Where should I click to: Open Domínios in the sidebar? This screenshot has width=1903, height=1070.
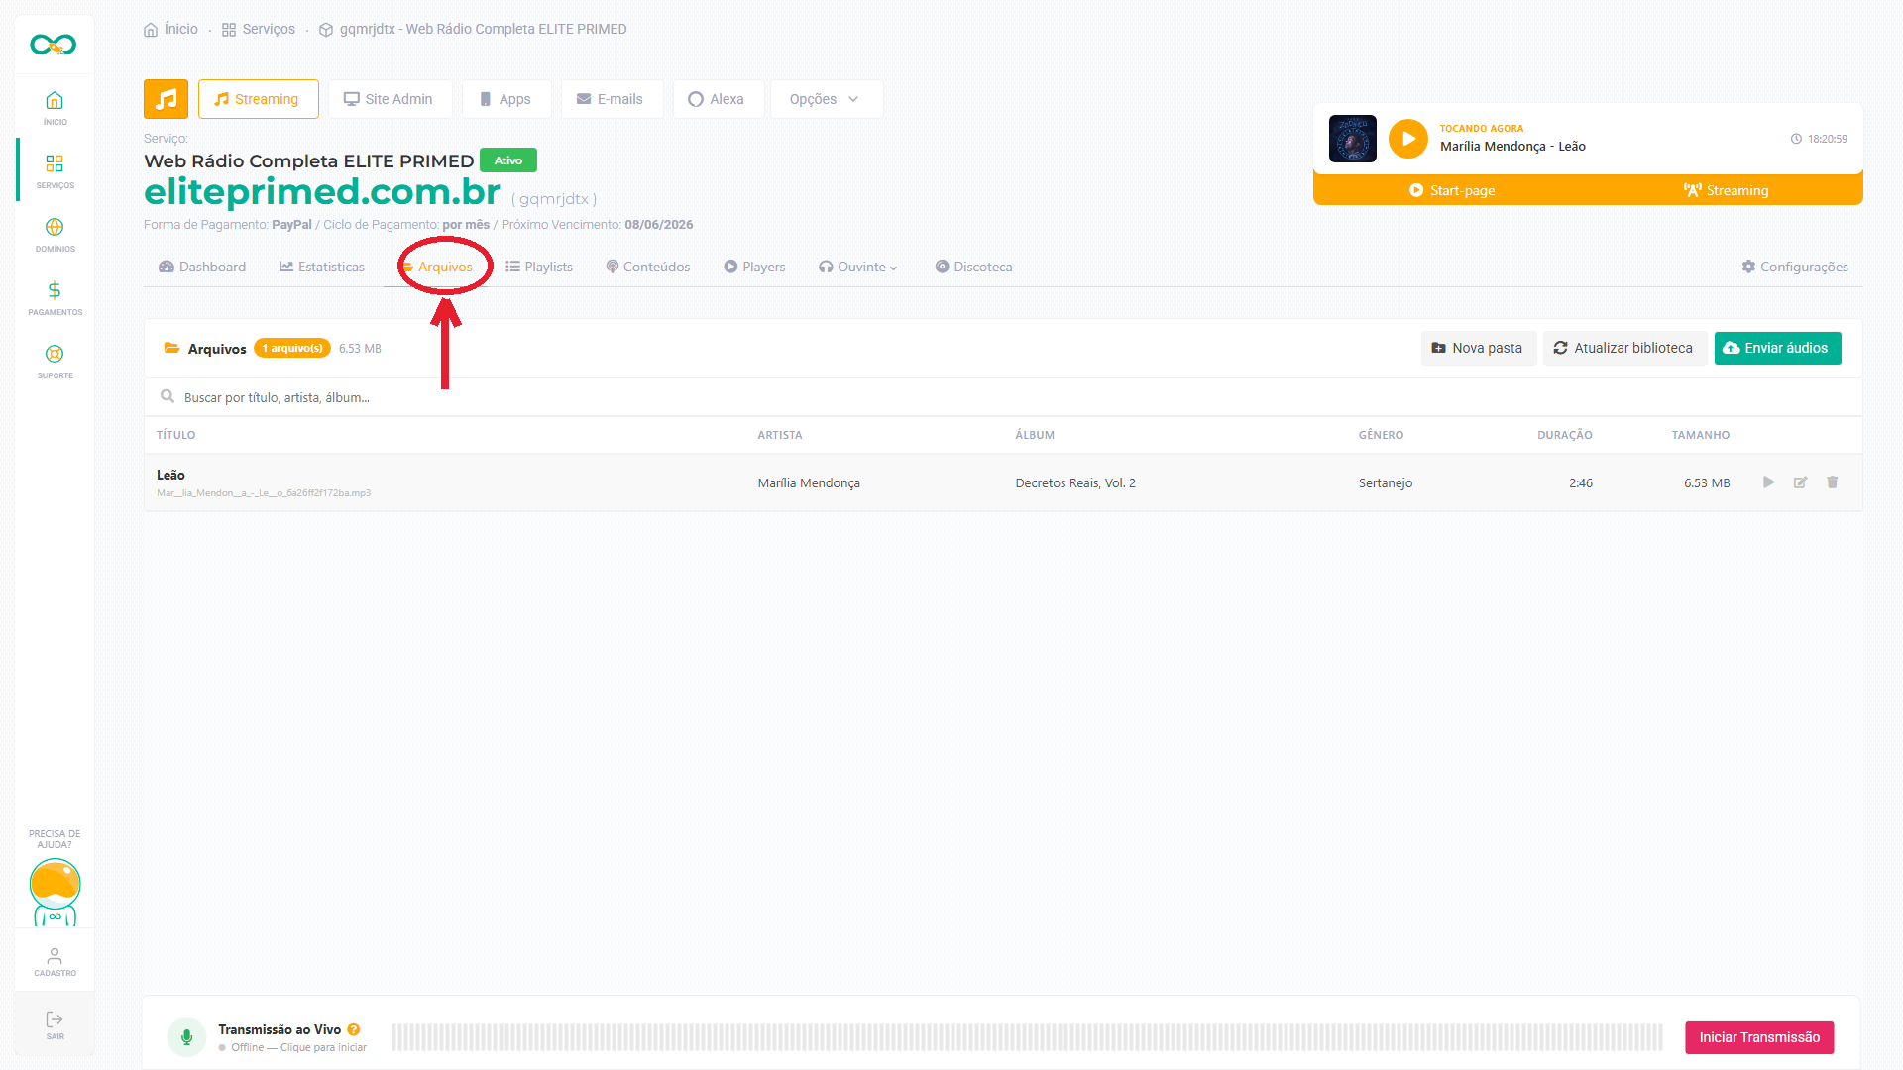(55, 234)
